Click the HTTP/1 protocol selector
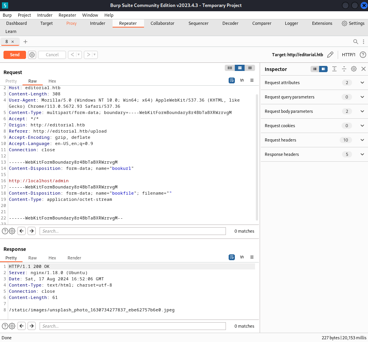The width and height of the screenshot is (368, 342). click(x=349, y=55)
